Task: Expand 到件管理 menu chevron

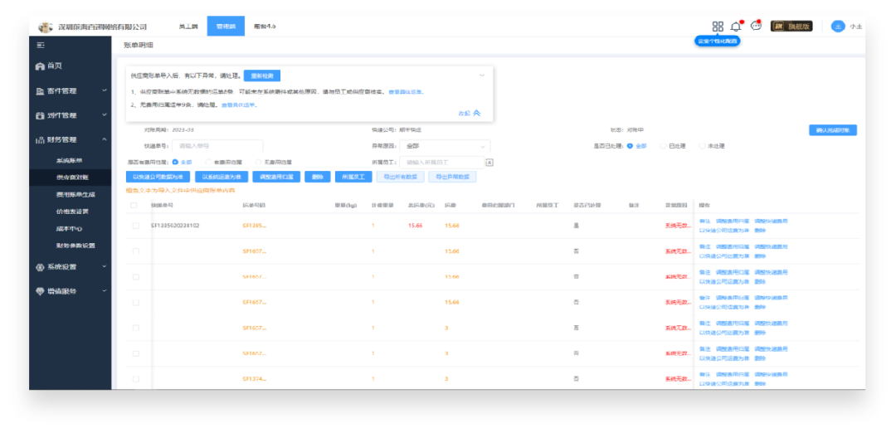Action: [105, 115]
